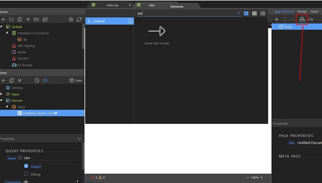The image size is (322, 183).
Task: Click the add new server action plus icon
Action: [3, 19]
